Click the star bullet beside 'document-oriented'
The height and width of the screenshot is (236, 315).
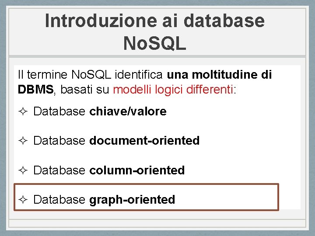pyautogui.click(x=23, y=141)
